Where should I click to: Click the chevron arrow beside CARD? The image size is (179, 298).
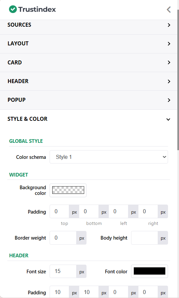tap(169, 62)
